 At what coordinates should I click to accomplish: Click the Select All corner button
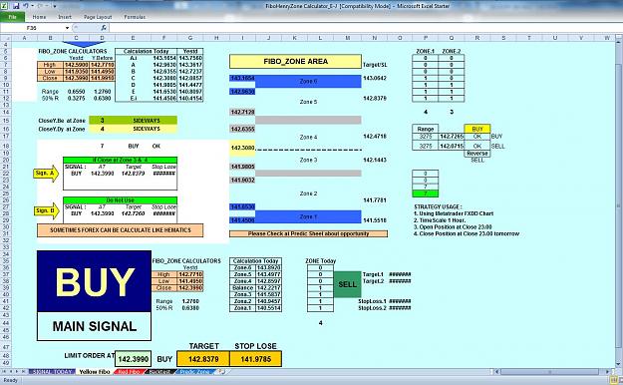[6, 38]
